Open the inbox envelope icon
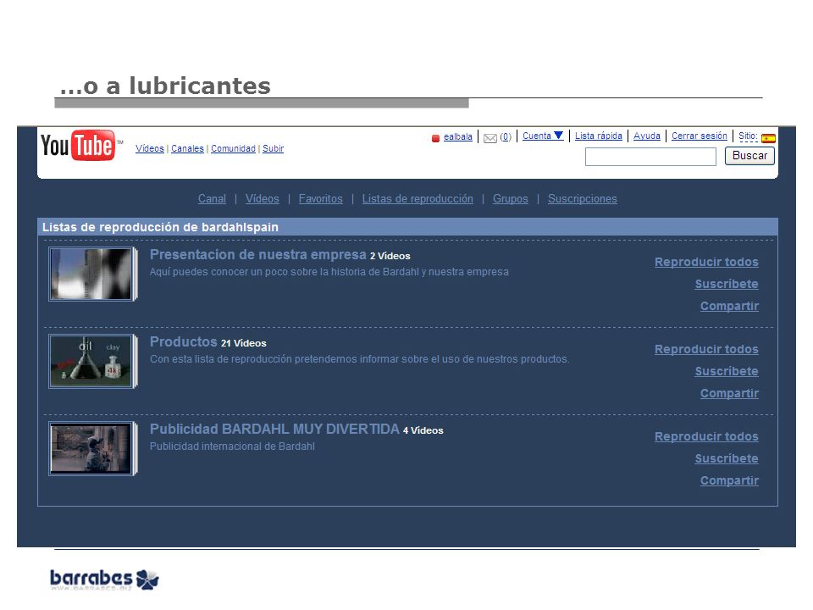 point(490,138)
